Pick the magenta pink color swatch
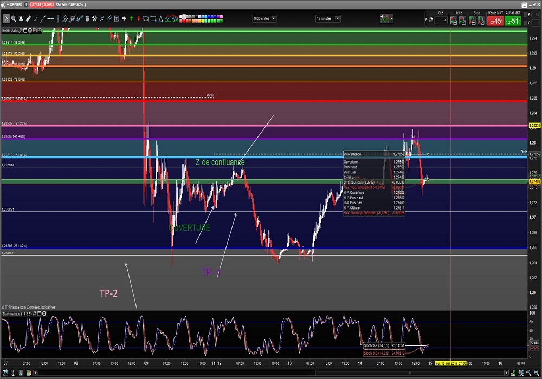The height and width of the screenshot is (379, 542). [x=221, y=17]
